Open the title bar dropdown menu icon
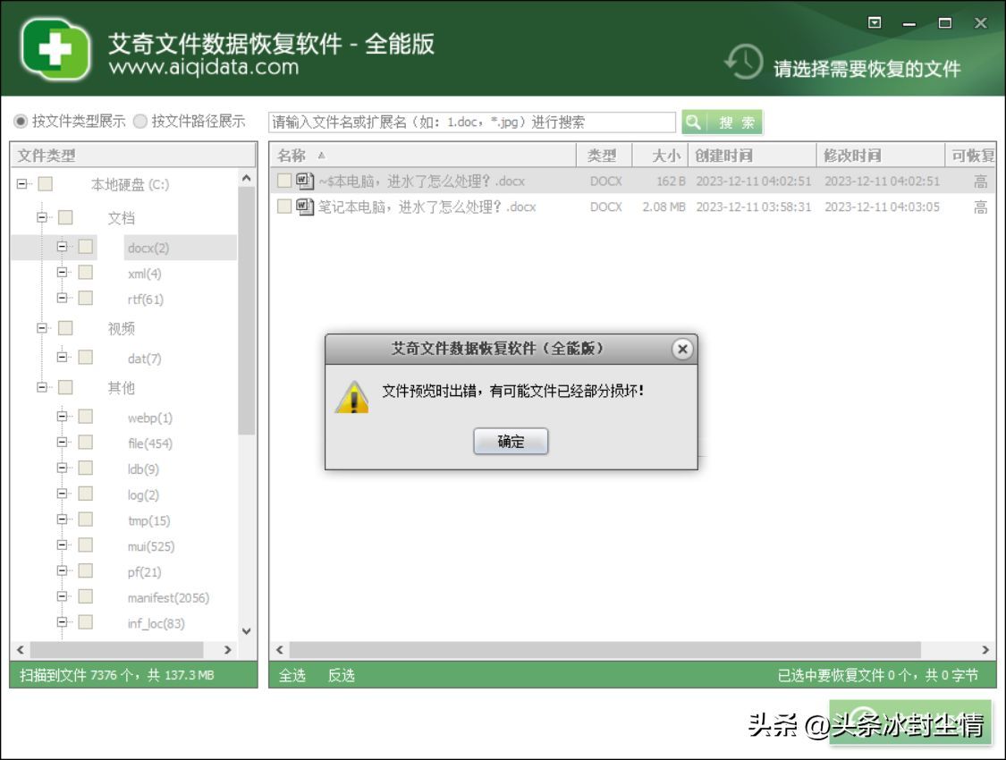This screenshot has height=760, width=1006. point(875,23)
